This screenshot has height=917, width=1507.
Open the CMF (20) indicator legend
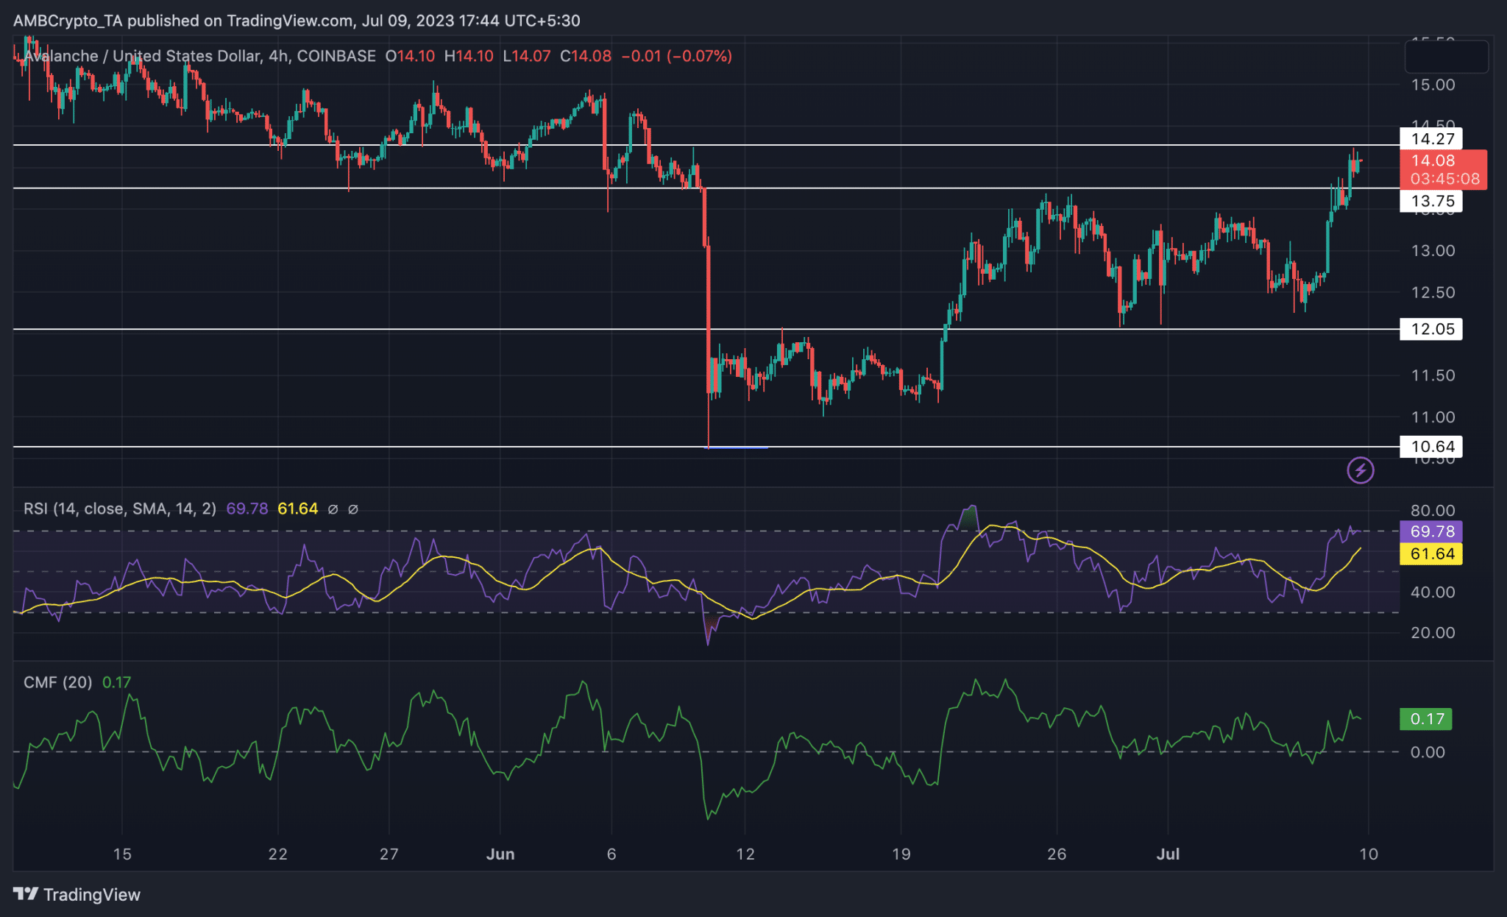click(58, 682)
